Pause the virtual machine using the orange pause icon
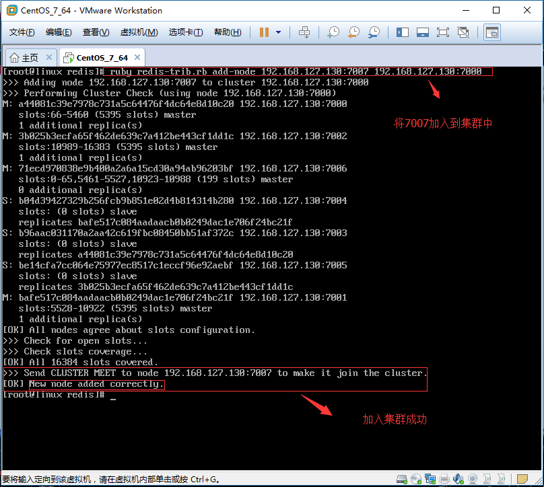This screenshot has width=544, height=487. tap(264, 32)
